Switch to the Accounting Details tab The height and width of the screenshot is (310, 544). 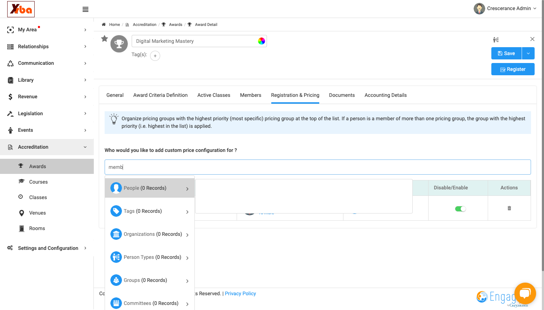click(386, 95)
